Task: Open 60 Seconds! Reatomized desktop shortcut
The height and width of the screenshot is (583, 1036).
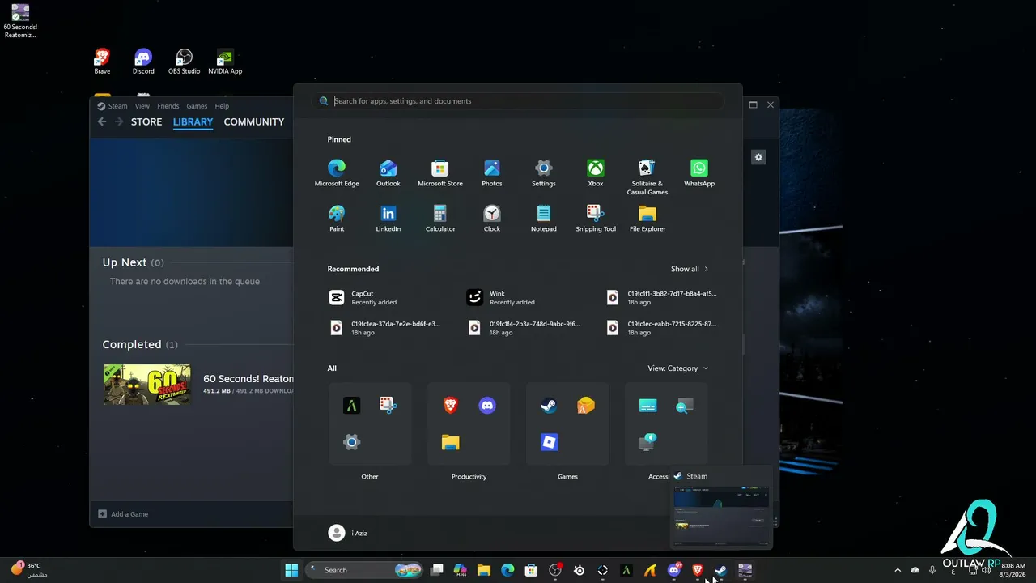Action: coord(20,21)
